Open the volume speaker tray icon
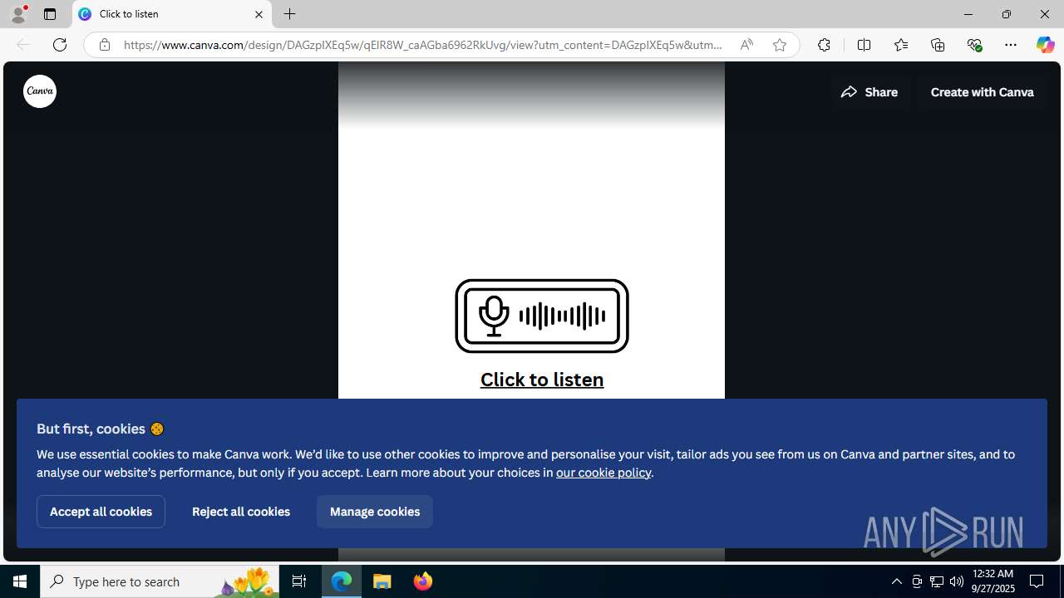1064x598 pixels. click(957, 581)
